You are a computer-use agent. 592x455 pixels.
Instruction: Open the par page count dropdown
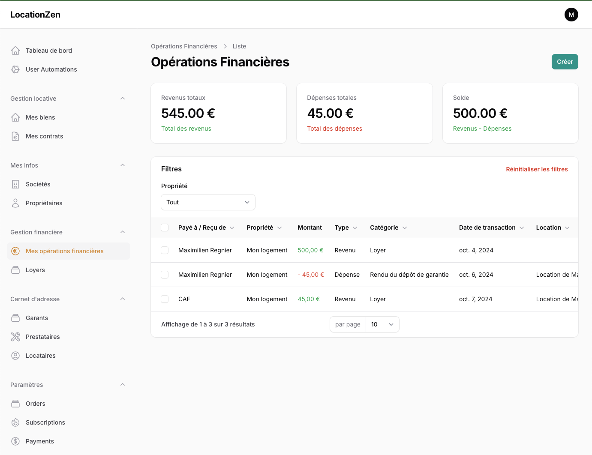[x=382, y=324]
